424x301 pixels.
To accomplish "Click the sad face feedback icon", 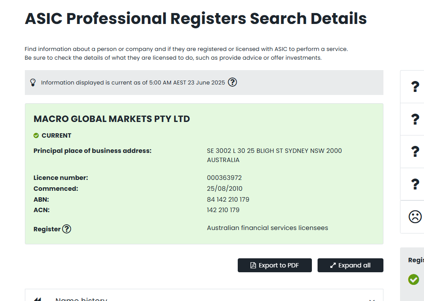I will (415, 216).
